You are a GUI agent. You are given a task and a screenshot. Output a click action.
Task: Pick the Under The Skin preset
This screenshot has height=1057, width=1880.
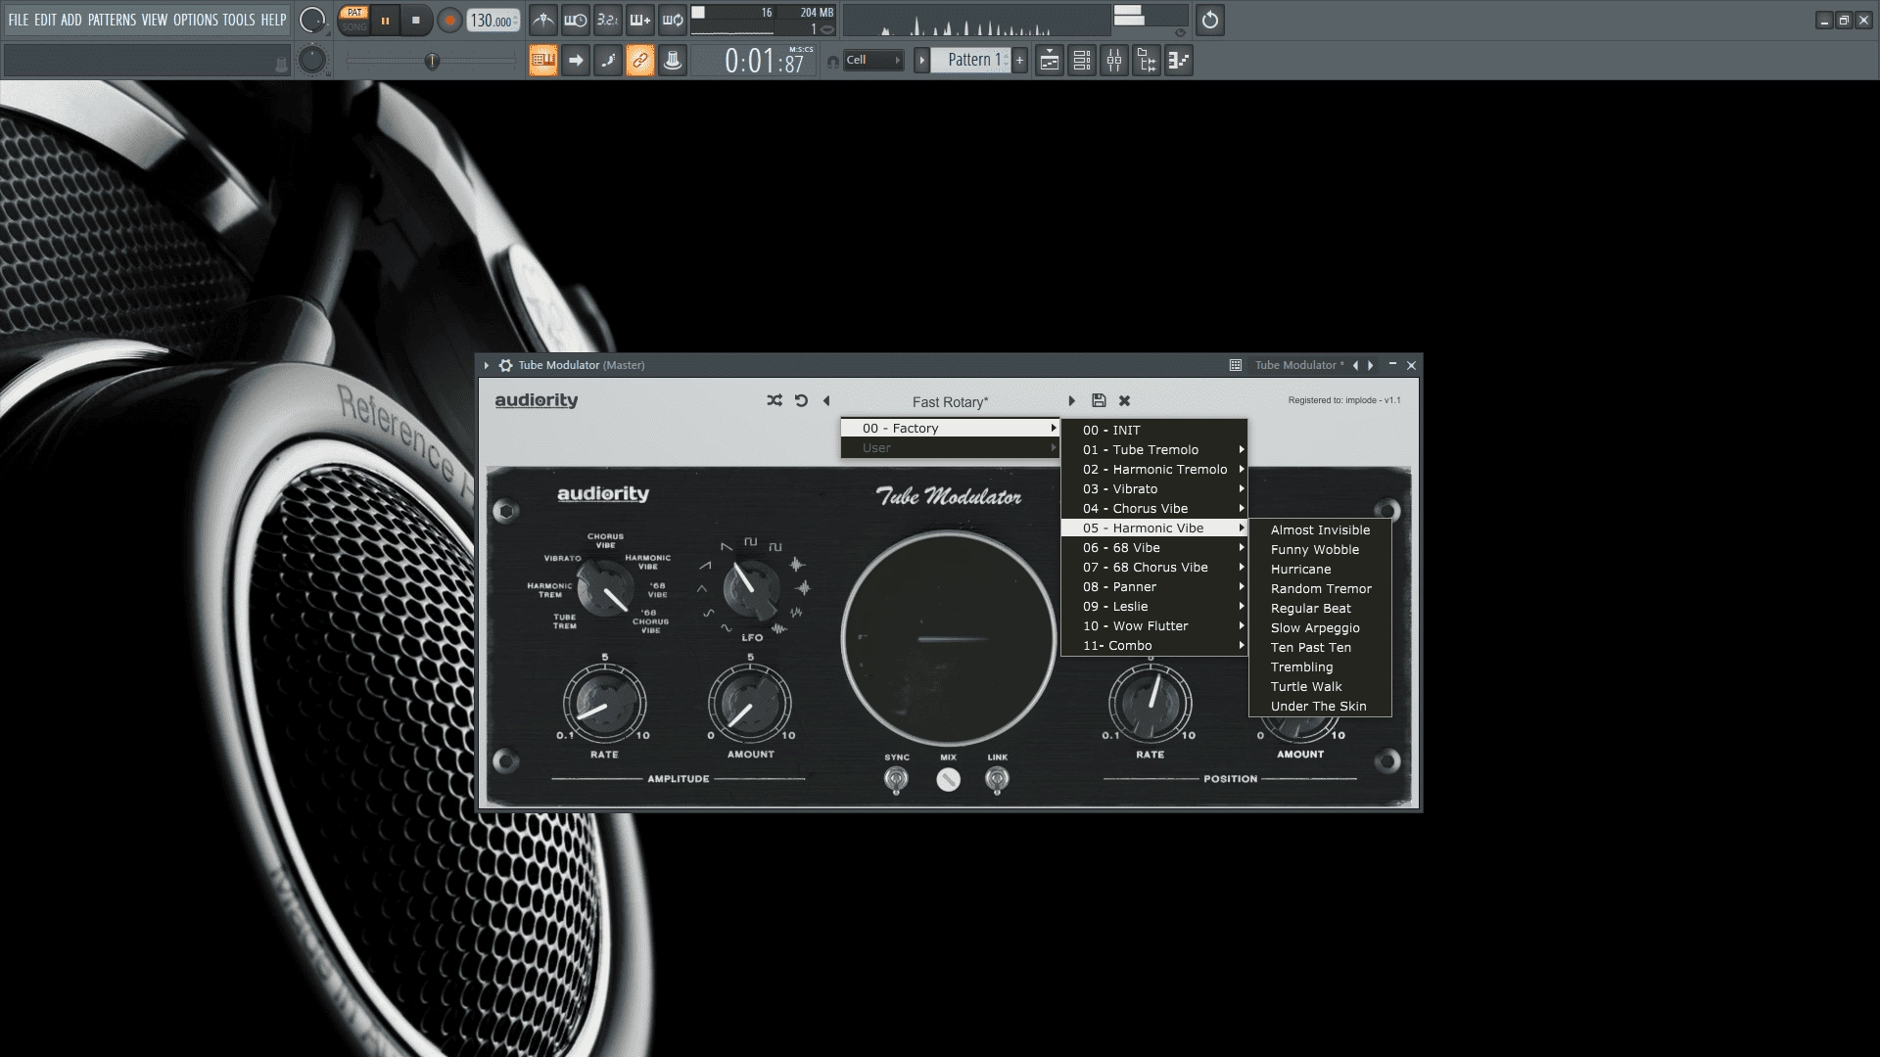[1320, 707]
